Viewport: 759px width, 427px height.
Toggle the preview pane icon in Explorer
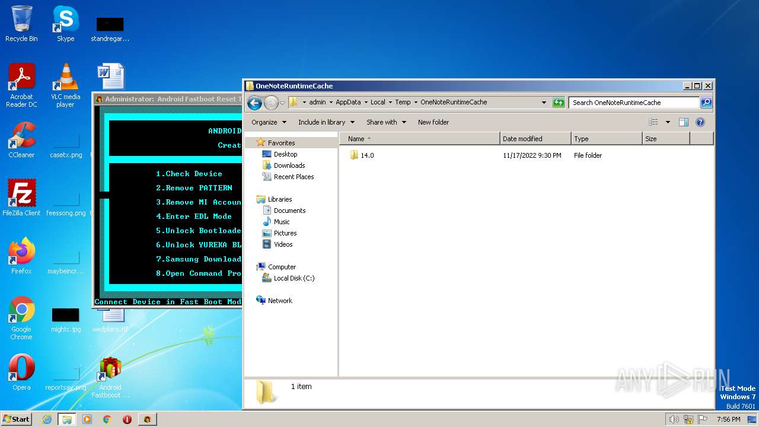click(683, 122)
